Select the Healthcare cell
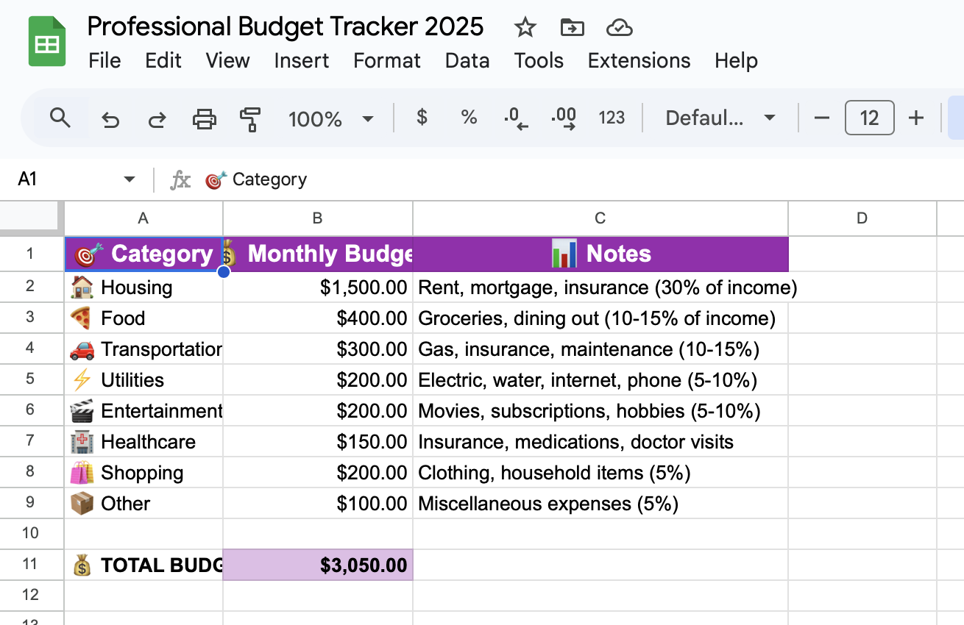Screen dimensions: 964x625 tap(143, 441)
